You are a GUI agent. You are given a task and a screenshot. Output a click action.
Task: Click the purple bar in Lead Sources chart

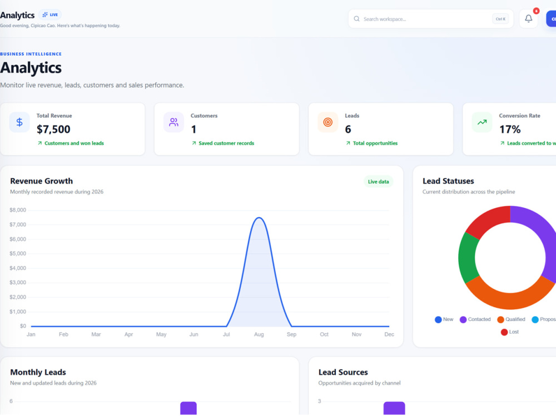point(394,409)
